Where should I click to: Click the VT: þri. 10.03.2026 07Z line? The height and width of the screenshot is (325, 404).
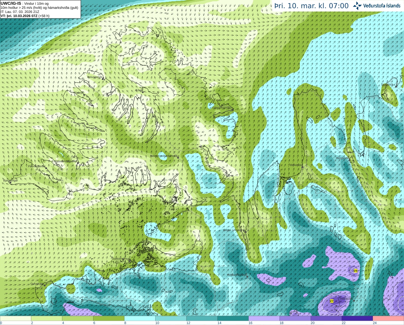click(x=25, y=16)
